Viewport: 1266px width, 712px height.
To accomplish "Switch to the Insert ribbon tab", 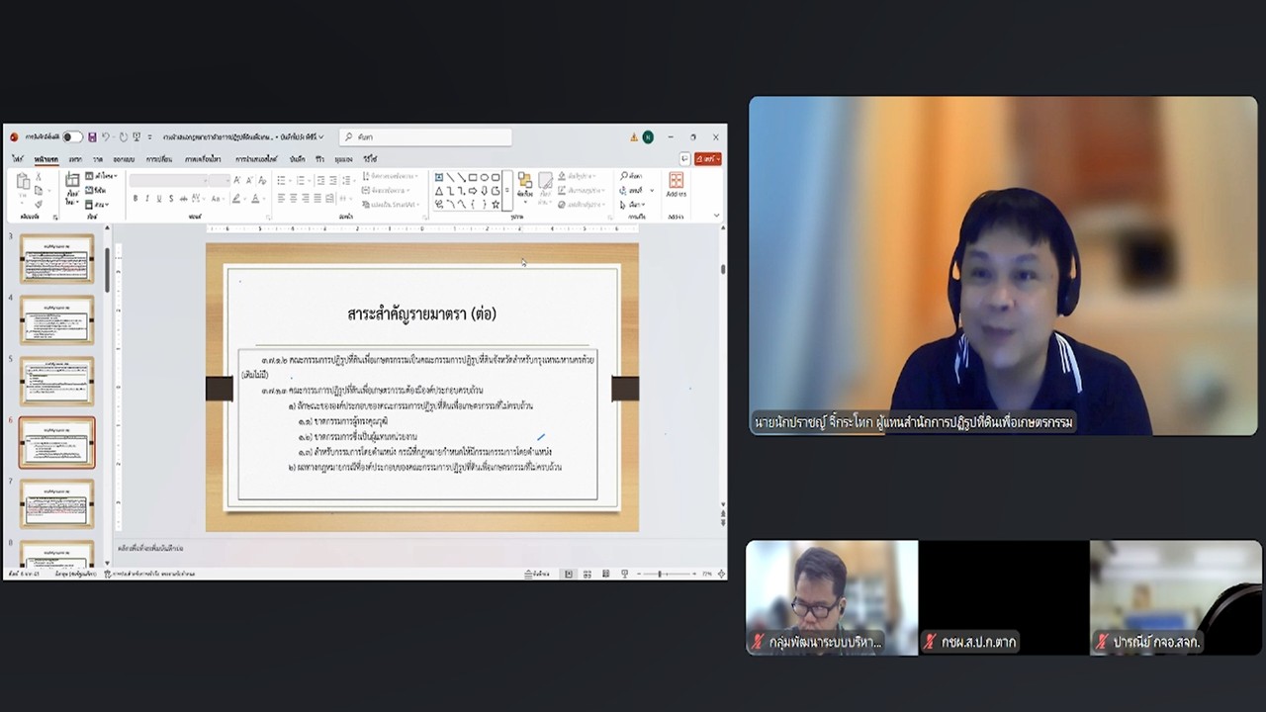I will 75,159.
